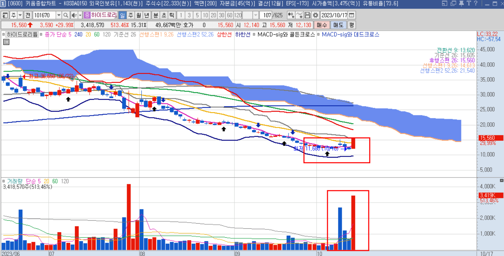Click the title bar T font icon

pyautogui.click(x=469, y=3)
